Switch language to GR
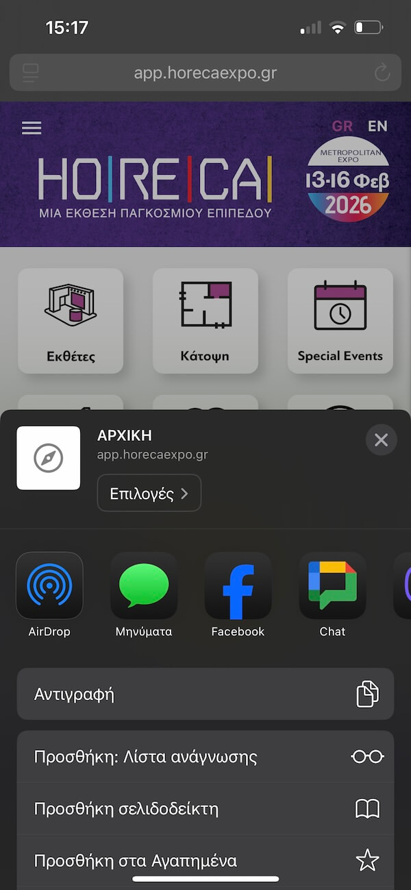The width and height of the screenshot is (411, 890). [342, 126]
